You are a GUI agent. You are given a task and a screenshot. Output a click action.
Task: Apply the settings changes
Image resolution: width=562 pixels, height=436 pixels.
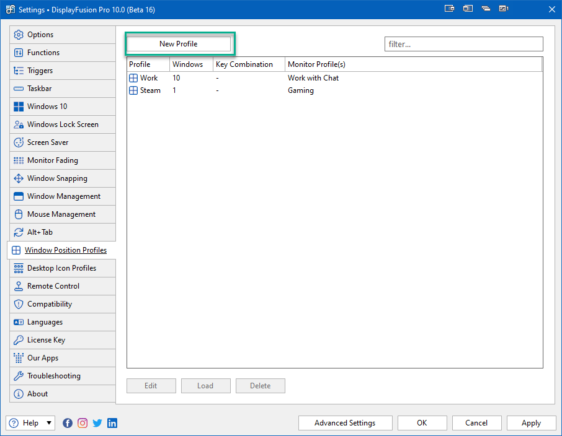531,423
